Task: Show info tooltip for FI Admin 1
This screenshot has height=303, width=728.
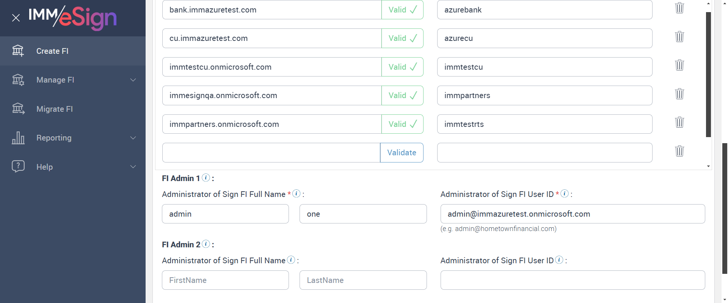Action: [x=206, y=178]
